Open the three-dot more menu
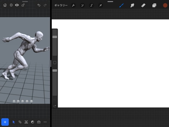The height and width of the screenshot is (127, 169). coord(45,122)
